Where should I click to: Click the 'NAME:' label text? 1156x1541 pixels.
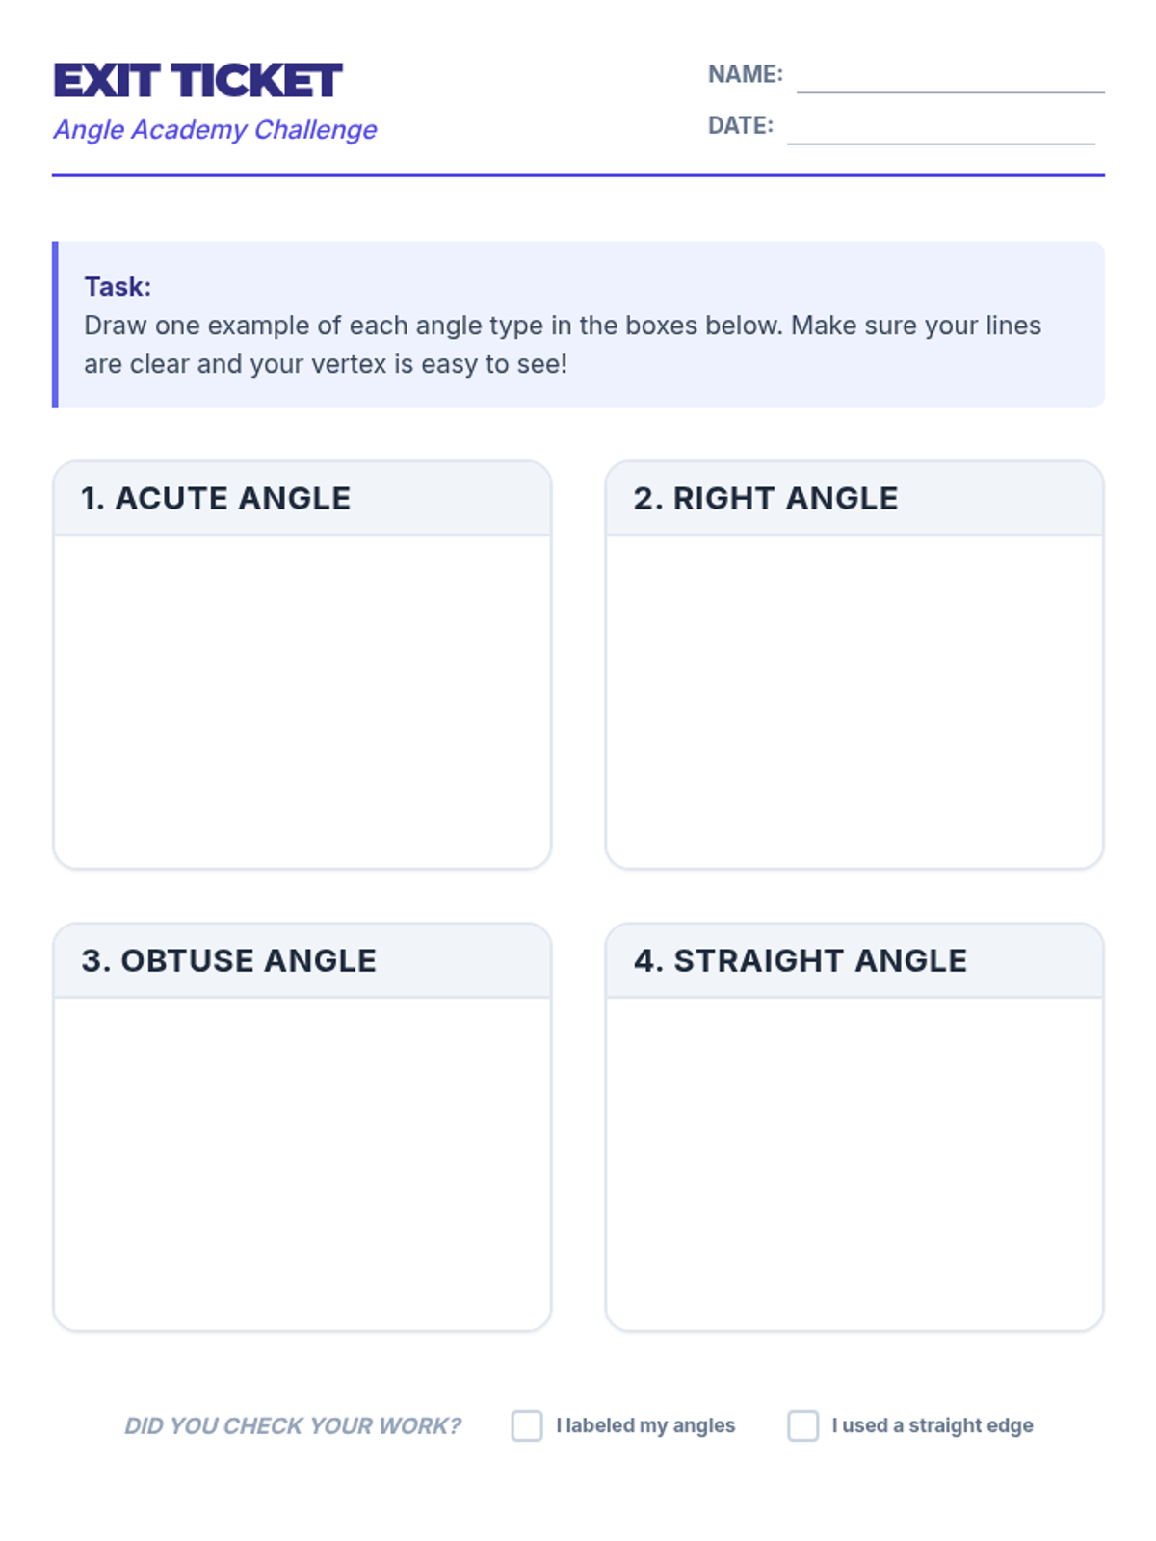click(x=745, y=74)
